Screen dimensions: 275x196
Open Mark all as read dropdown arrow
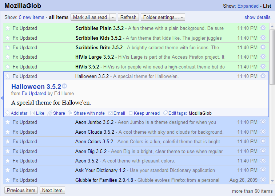pyautogui.click(x=113, y=17)
